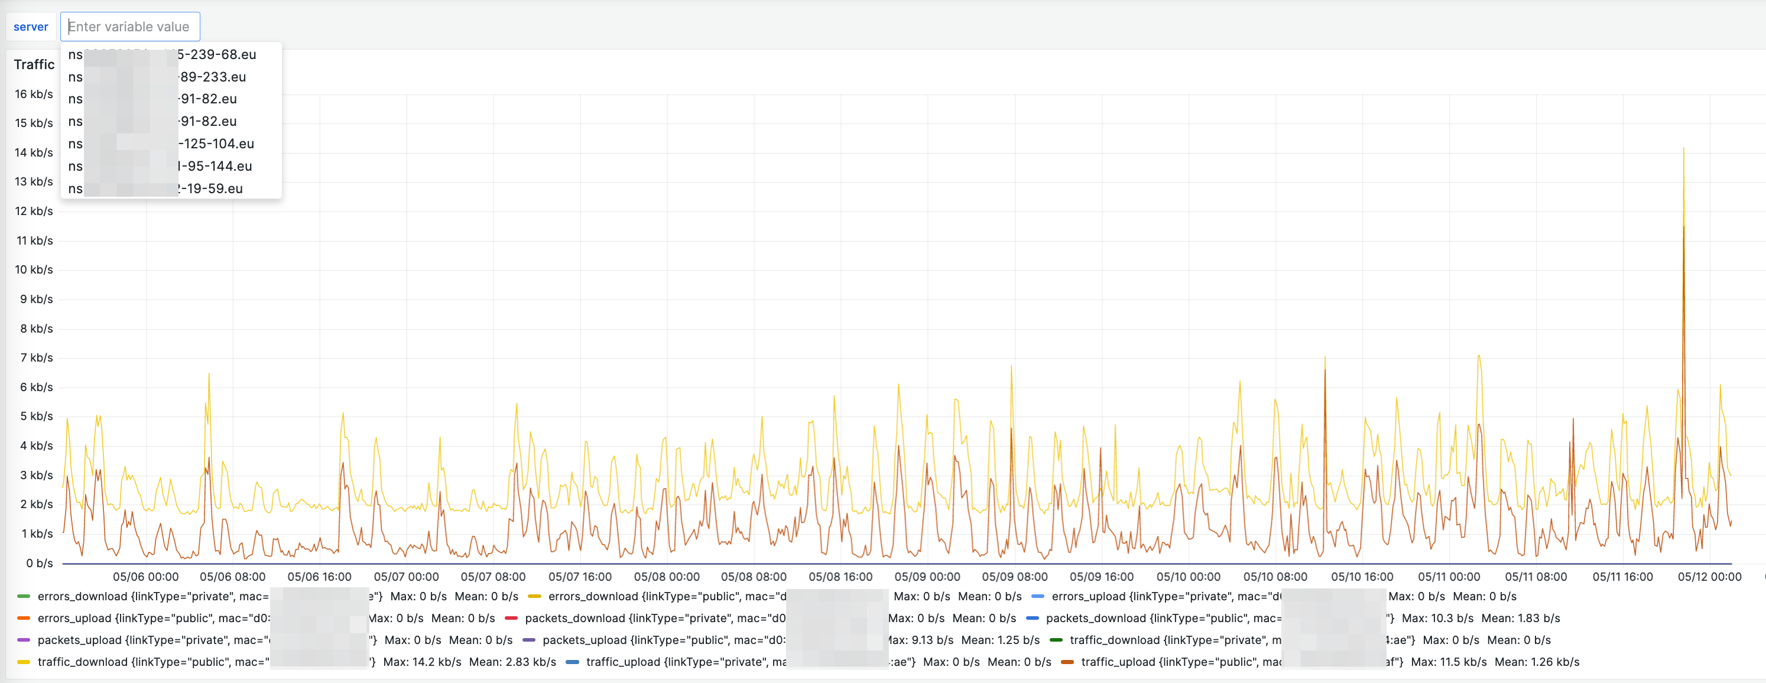Click green swatch of errors_download private series
This screenshot has width=1766, height=683.
pyautogui.click(x=23, y=597)
